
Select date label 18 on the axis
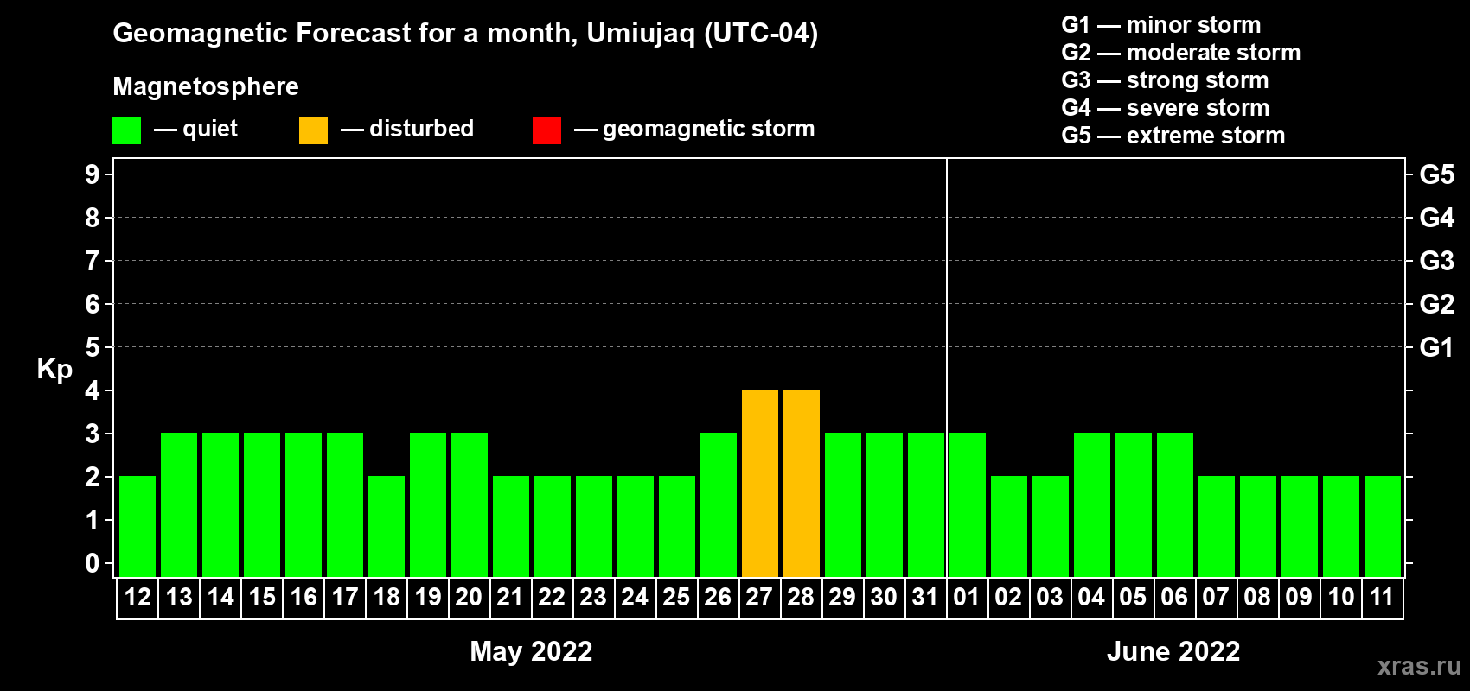[387, 598]
